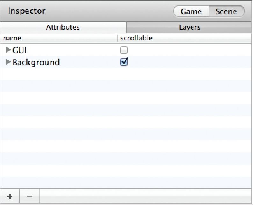Uncheck scrollable for the Background layer

[124, 62]
